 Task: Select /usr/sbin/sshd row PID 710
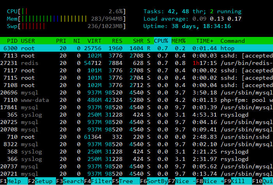136,137
